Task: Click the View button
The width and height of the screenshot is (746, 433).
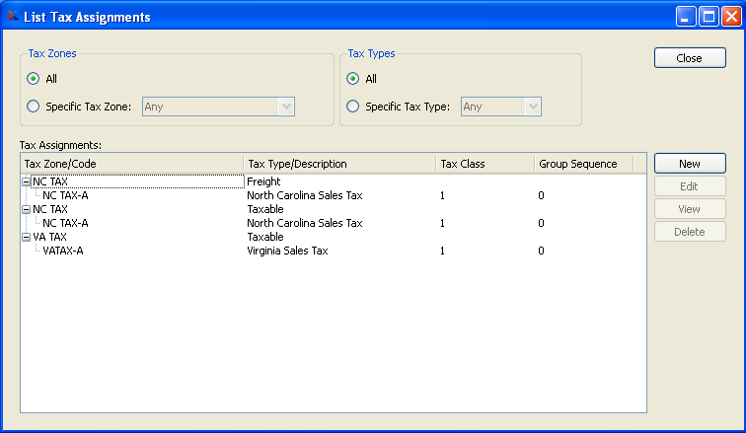Action: pos(690,209)
